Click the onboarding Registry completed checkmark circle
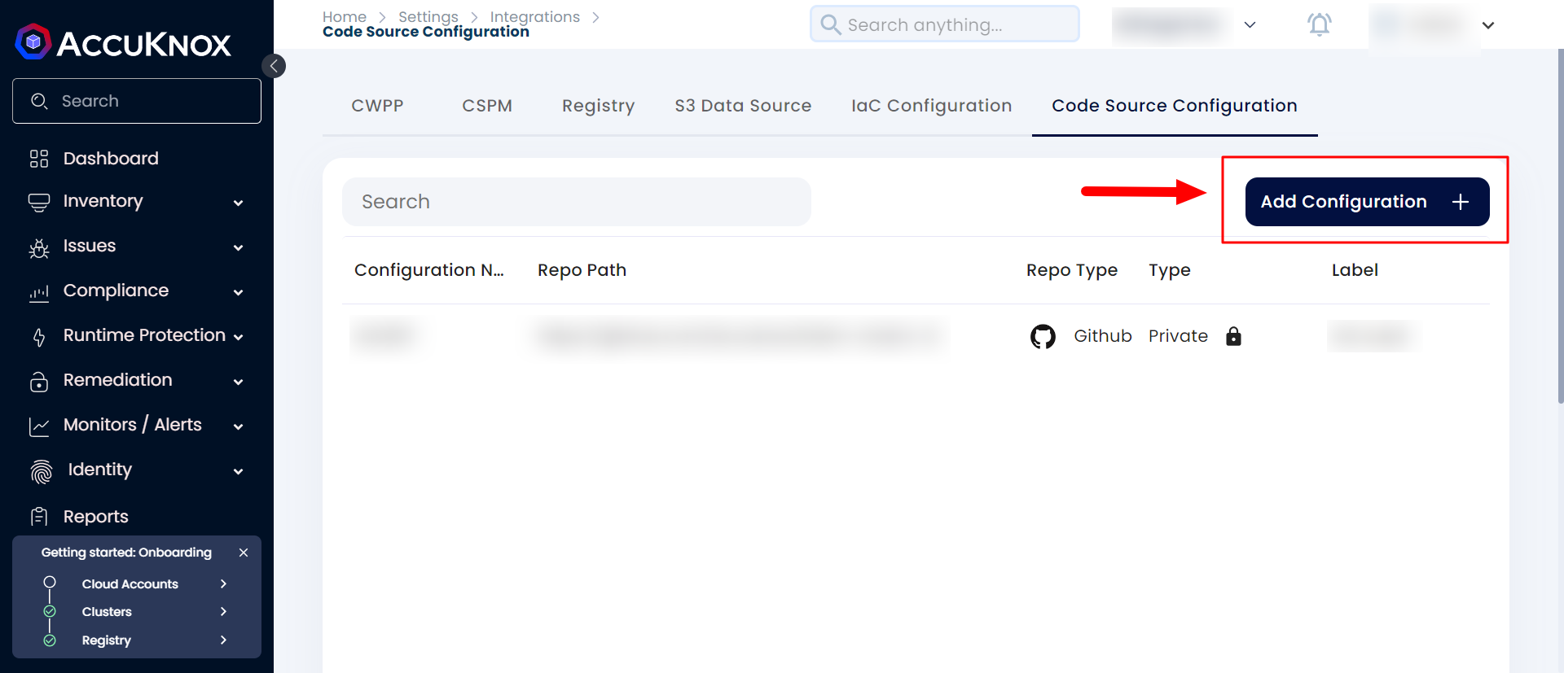Image resolution: width=1564 pixels, height=673 pixels. coord(50,640)
